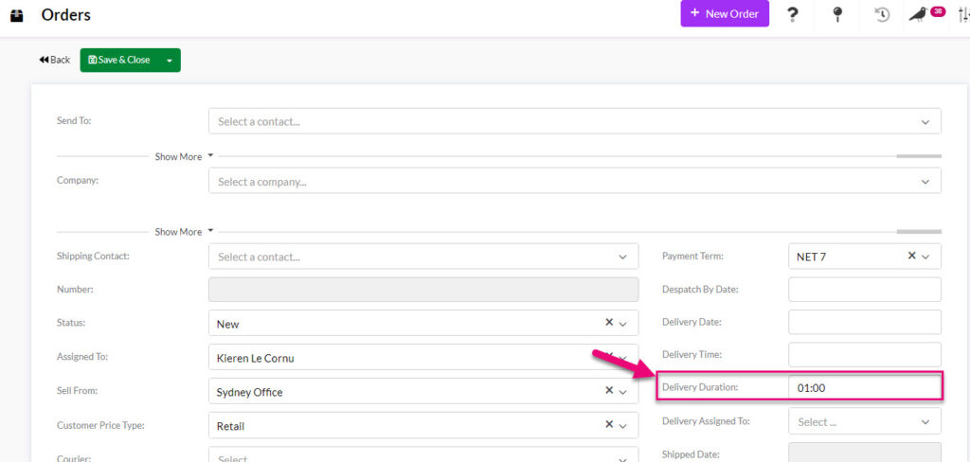
Task: Go Back to previous page
Action: tap(54, 60)
